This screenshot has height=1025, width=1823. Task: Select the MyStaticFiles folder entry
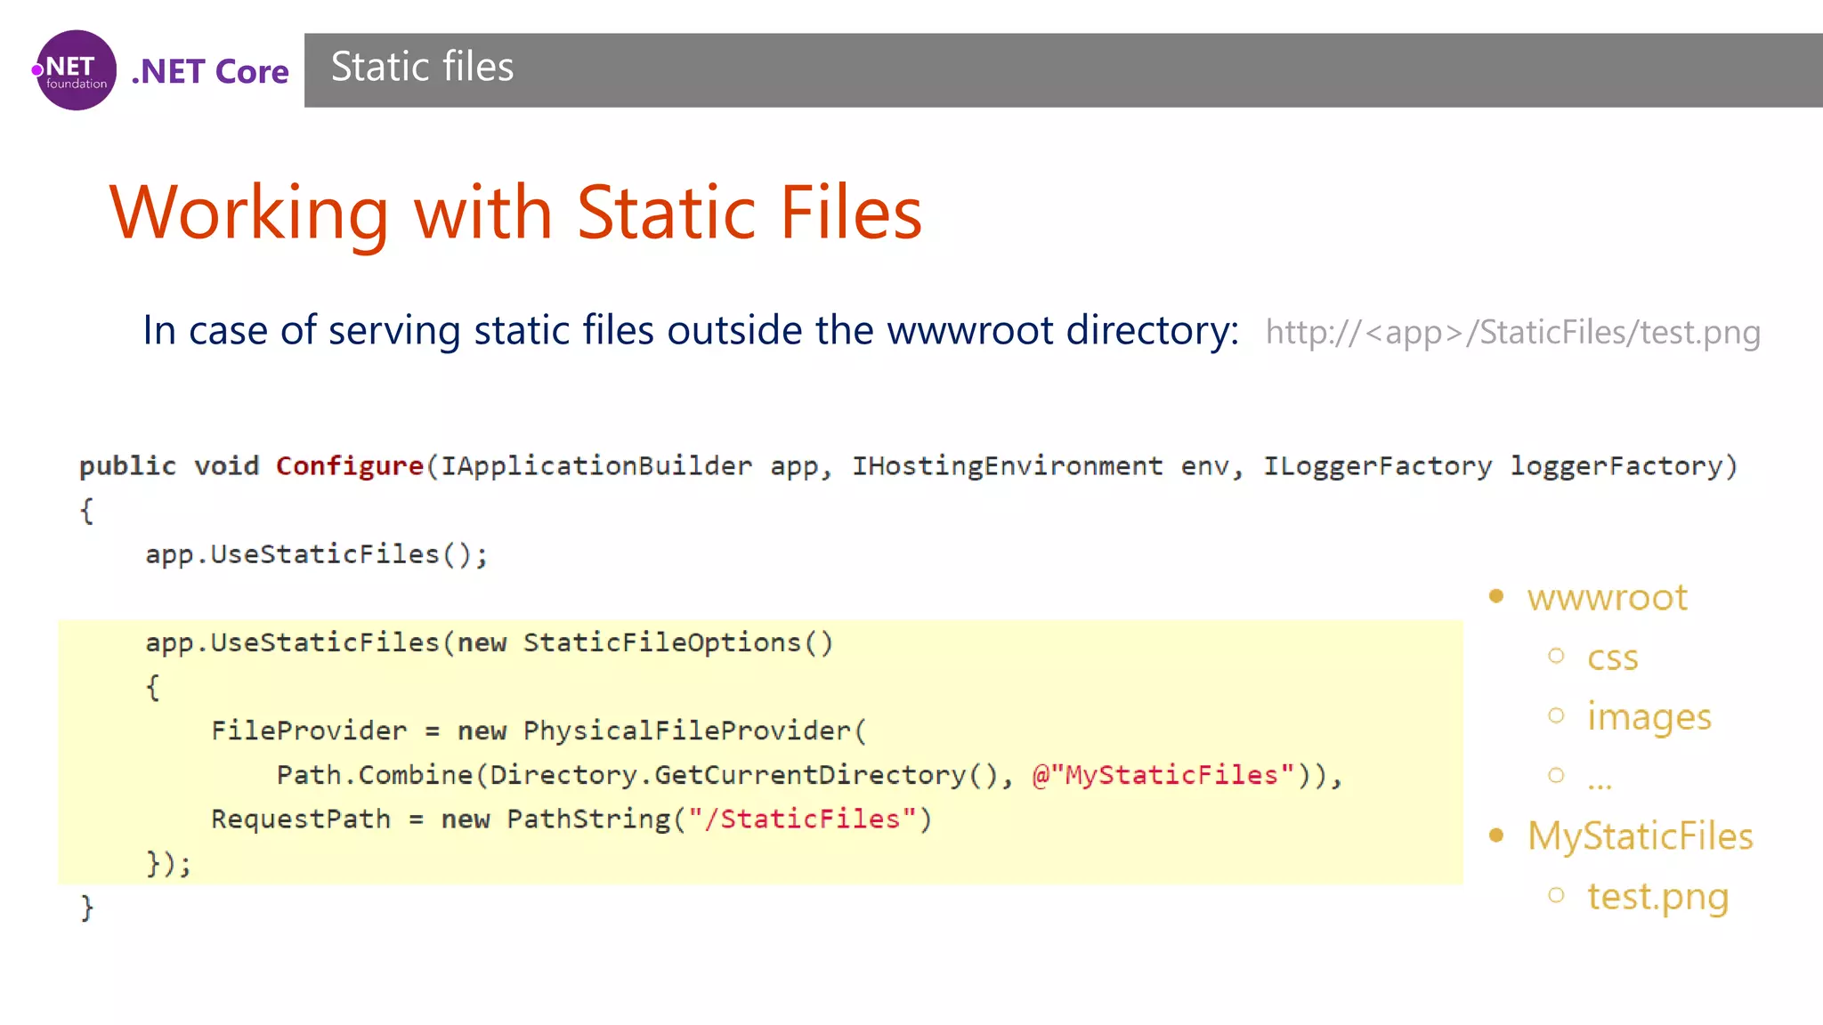point(1640,836)
